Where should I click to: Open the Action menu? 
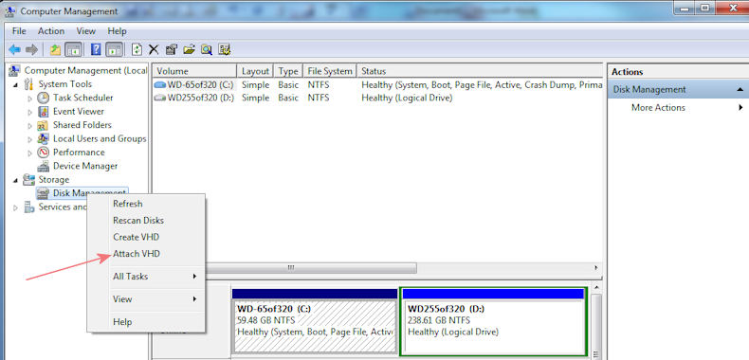pyautogui.click(x=51, y=31)
